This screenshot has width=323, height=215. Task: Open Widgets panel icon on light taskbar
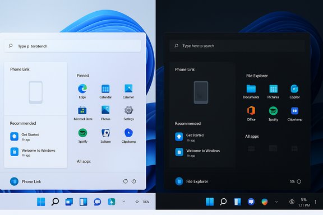(x=84, y=202)
